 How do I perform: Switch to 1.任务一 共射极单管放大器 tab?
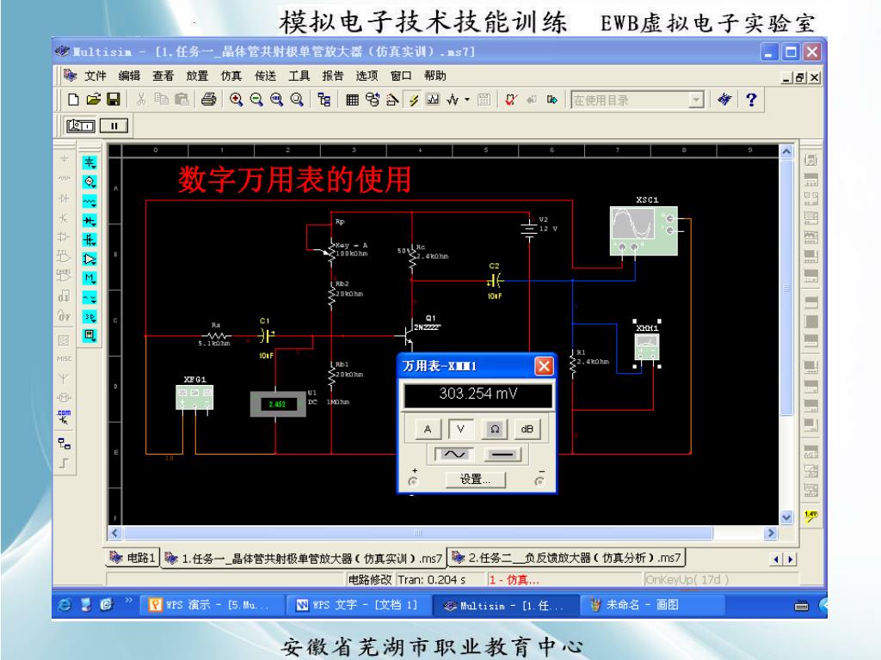[x=304, y=559]
